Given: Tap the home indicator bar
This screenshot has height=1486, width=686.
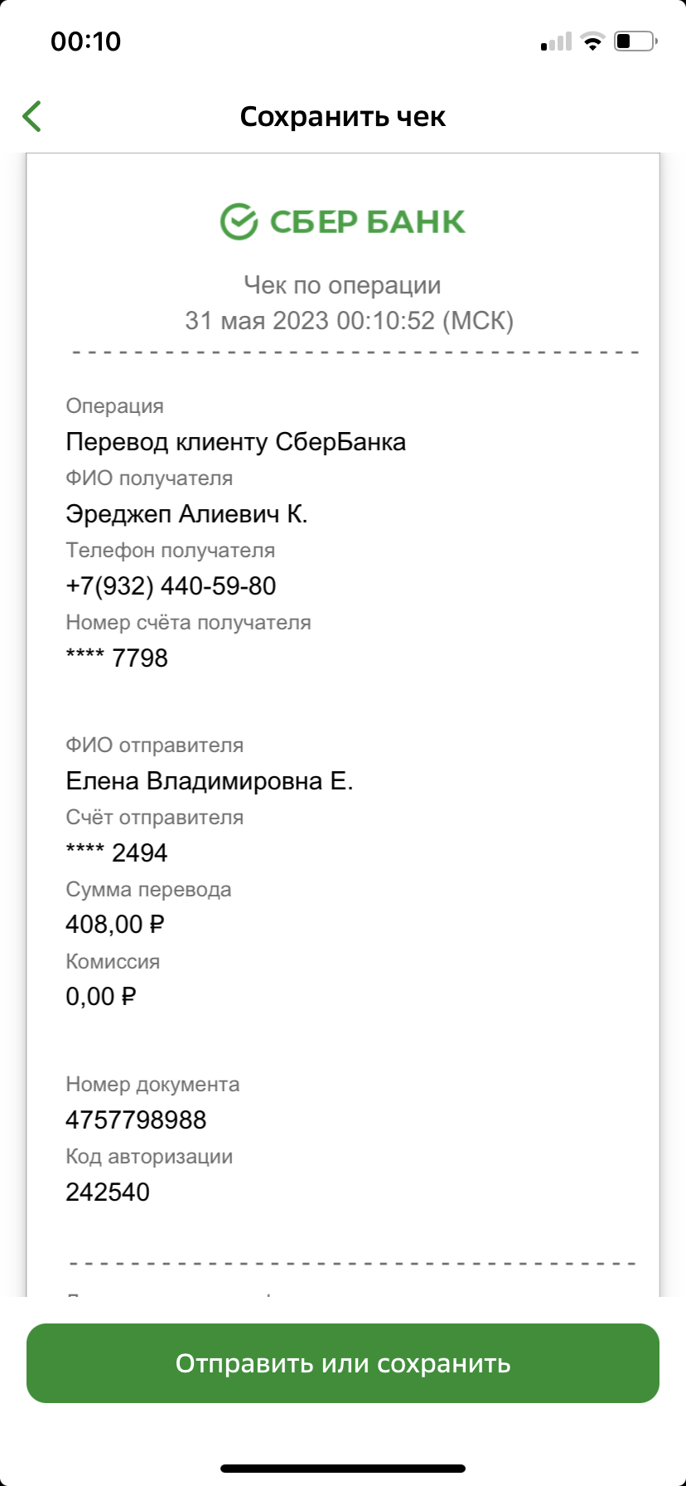Looking at the screenshot, I should pyautogui.click(x=343, y=1468).
